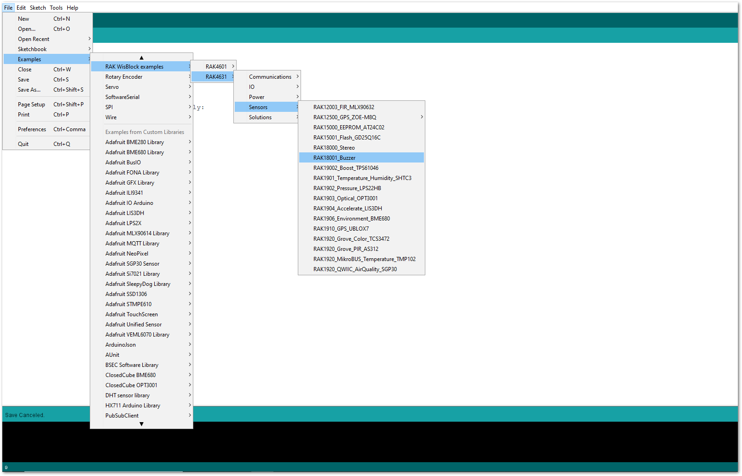
Task: Open the Edit menu
Action: [x=21, y=8]
